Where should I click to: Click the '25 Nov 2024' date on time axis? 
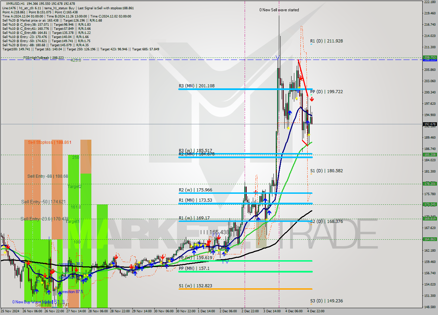coord(10,311)
